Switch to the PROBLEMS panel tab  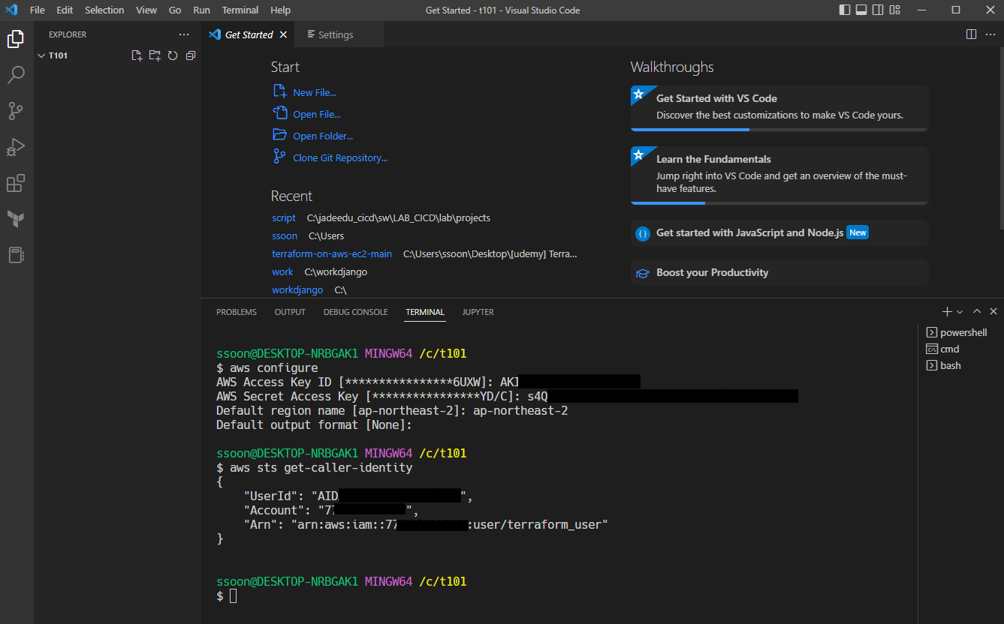click(237, 312)
